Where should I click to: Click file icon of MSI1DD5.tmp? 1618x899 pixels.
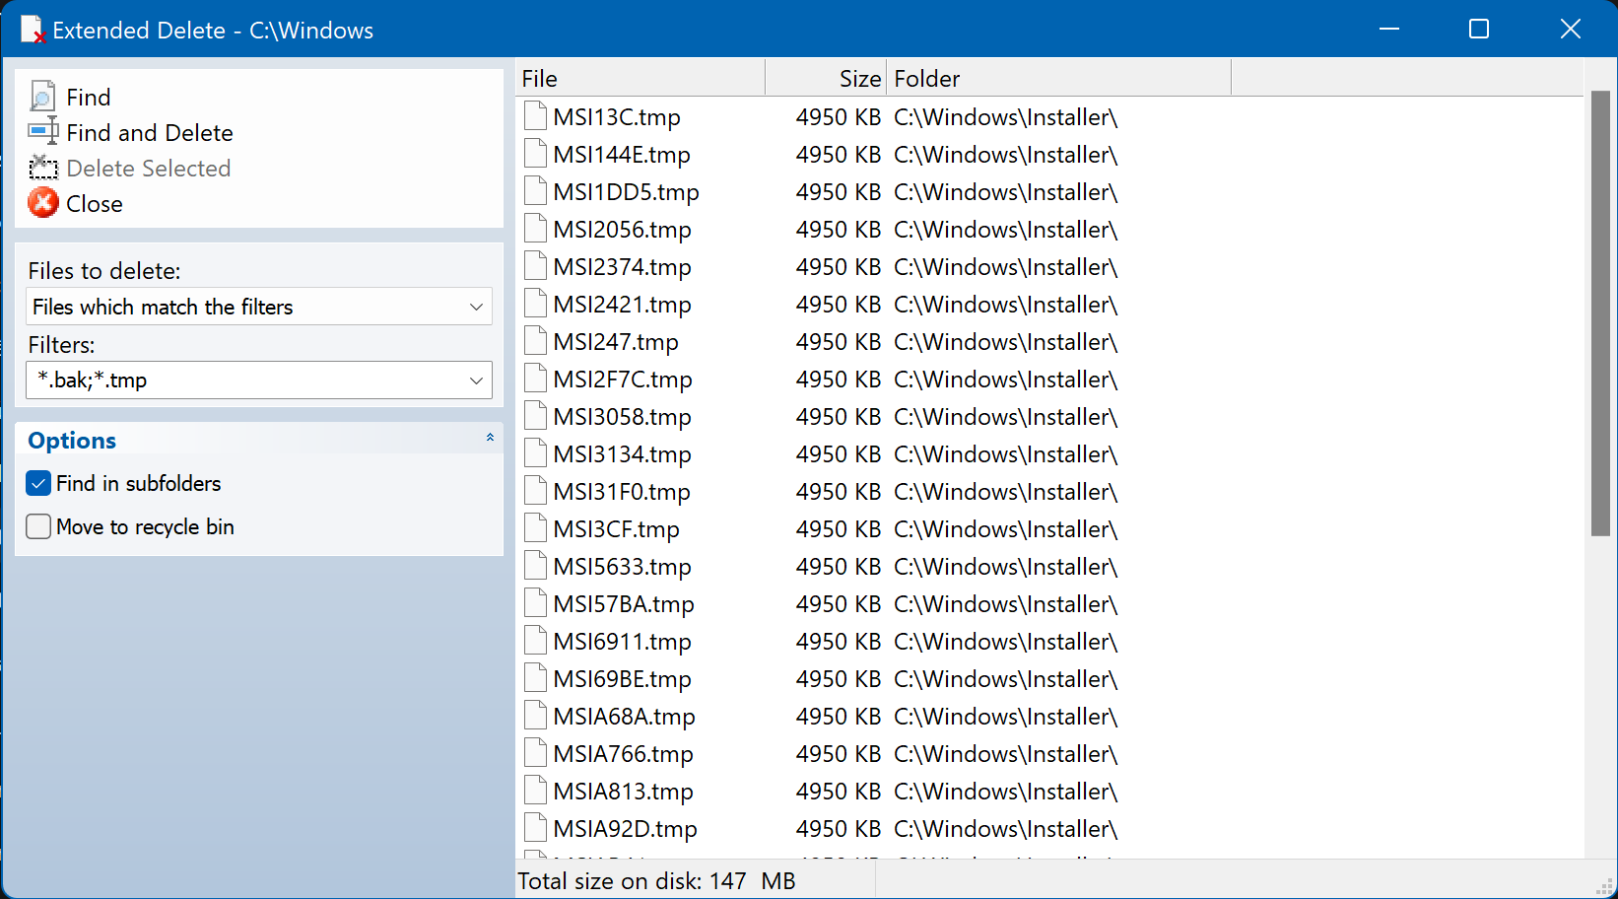pyautogui.click(x=535, y=191)
